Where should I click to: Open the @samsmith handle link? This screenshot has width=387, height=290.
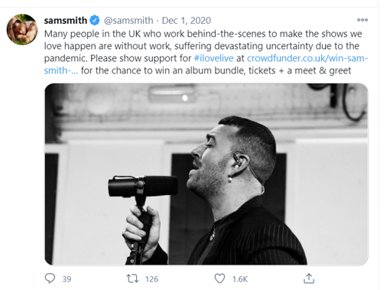coord(128,21)
